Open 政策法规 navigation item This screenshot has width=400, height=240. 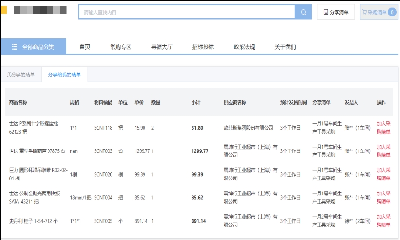coord(244,47)
